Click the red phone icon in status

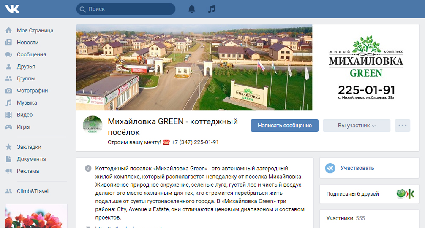166,142
